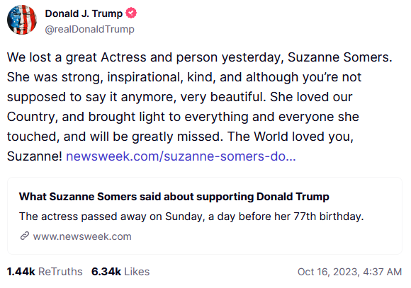Click the card description about 77th birthday

(191, 217)
